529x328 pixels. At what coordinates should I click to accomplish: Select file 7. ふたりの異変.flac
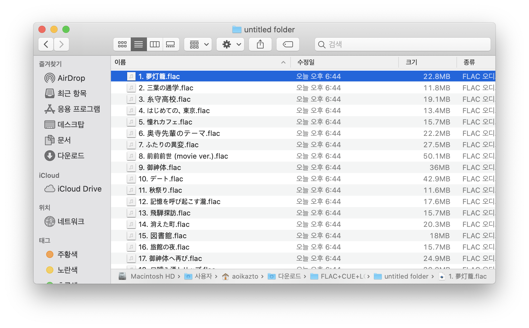(x=303, y=145)
